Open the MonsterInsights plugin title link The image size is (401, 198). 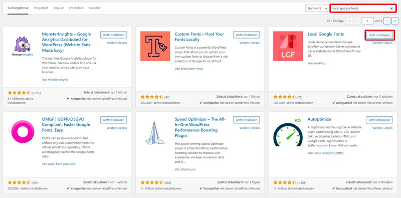(67, 42)
